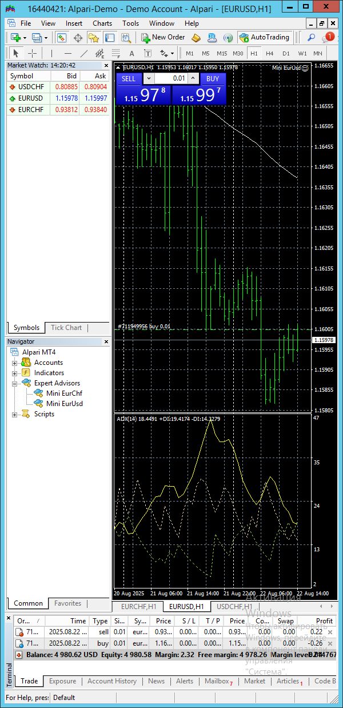This screenshot has height=708, width=343.
Task: Click the 0.01 lot volume field
Action: (171, 79)
